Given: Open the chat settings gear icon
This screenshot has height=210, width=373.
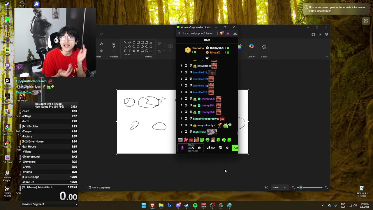Looking at the screenshot, I should [227, 148].
